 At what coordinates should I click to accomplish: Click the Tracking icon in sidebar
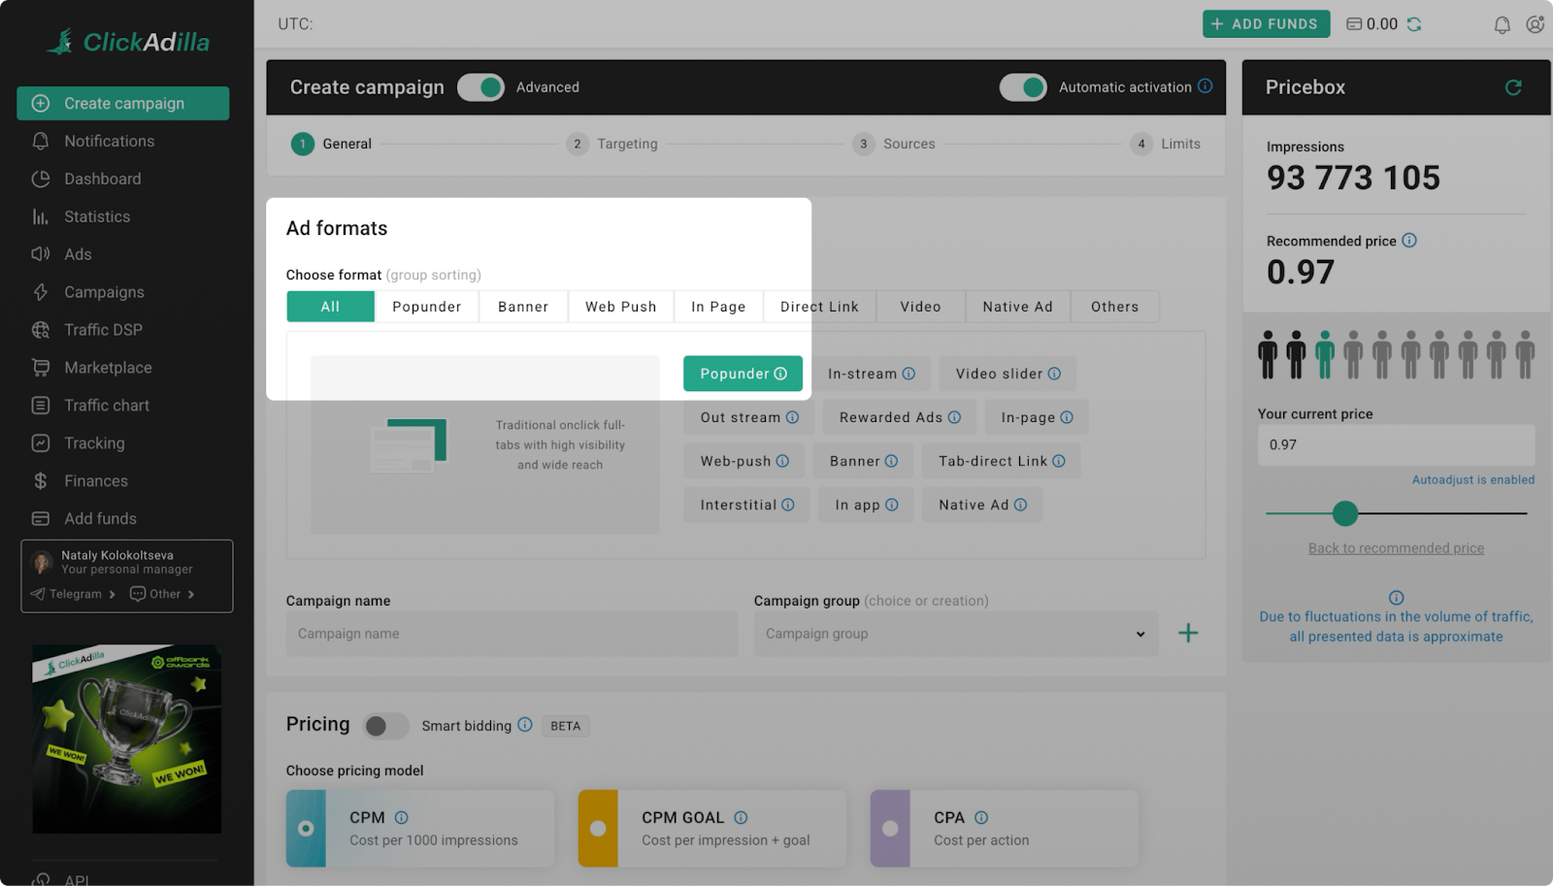41,443
